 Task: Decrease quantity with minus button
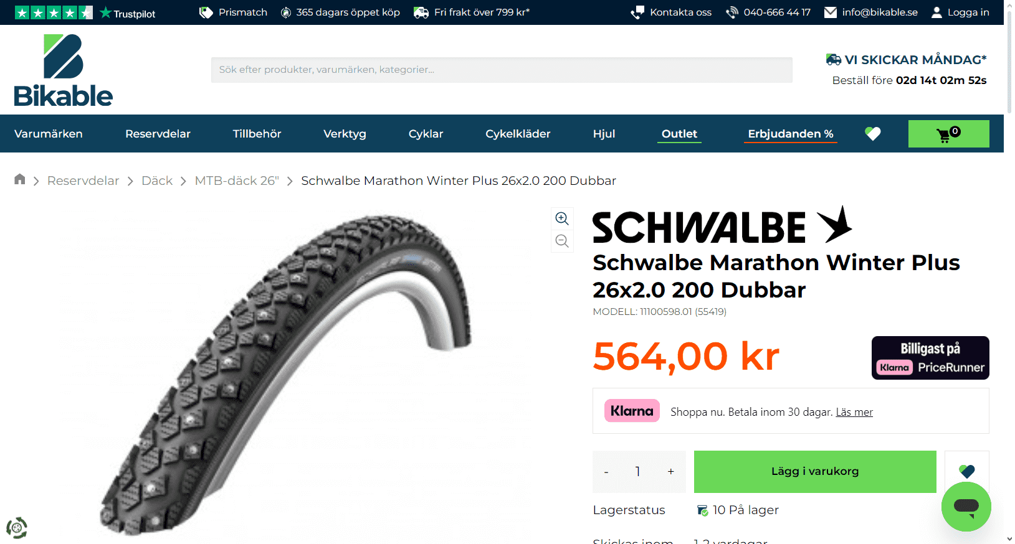click(x=606, y=472)
